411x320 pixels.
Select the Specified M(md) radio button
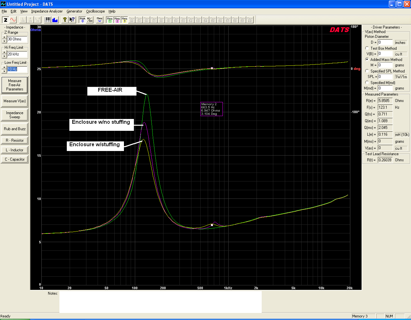point(367,82)
